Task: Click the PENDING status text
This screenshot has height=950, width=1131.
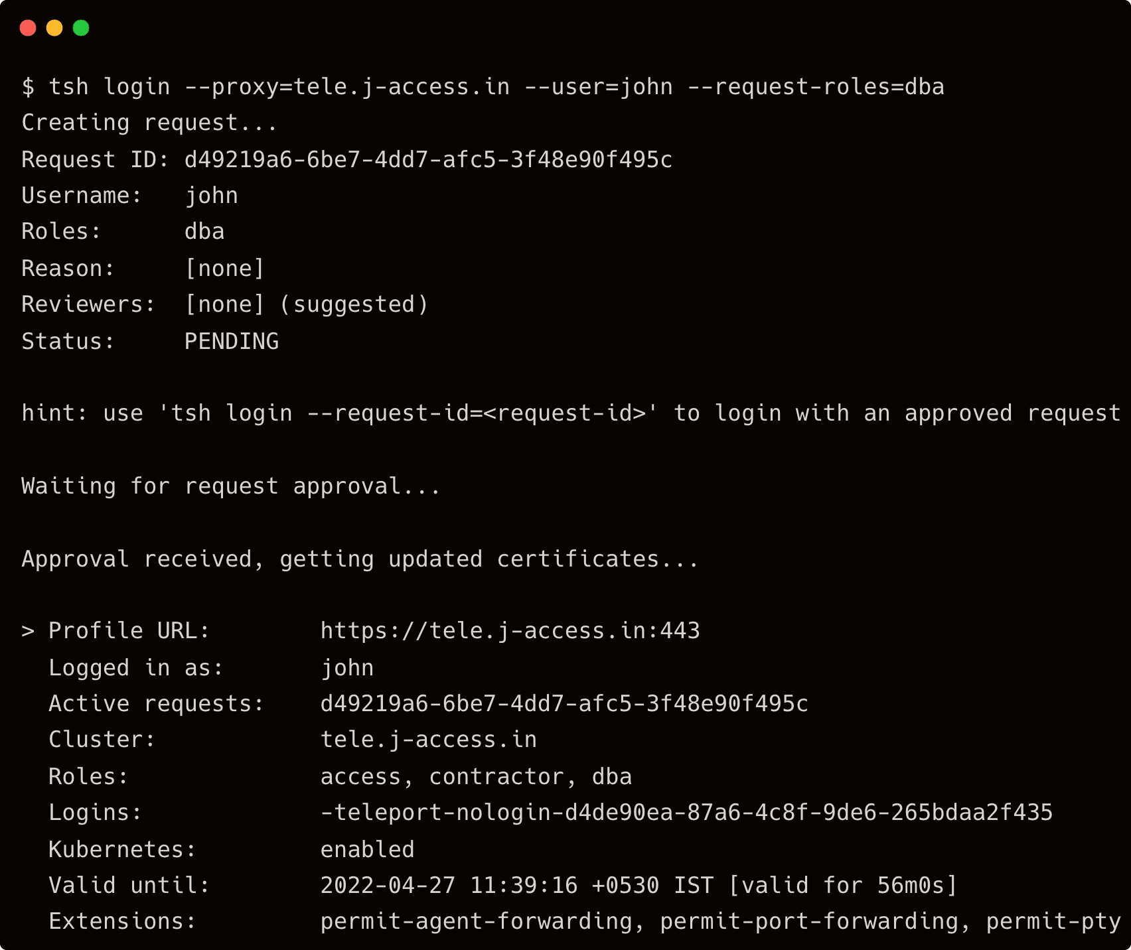Action: (231, 341)
